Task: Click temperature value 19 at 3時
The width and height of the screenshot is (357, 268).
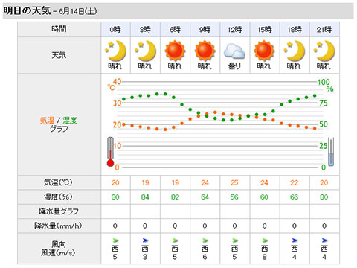Action: 145,182
